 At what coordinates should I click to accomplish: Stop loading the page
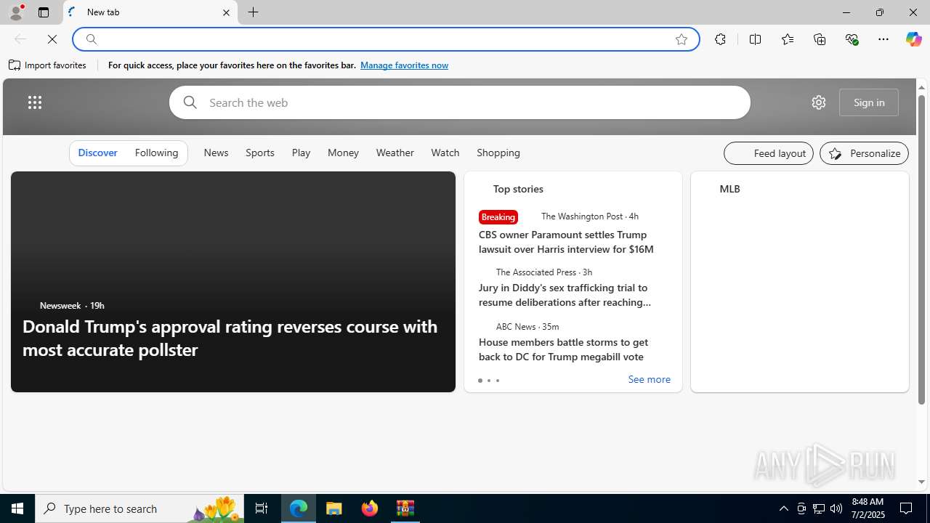point(52,39)
